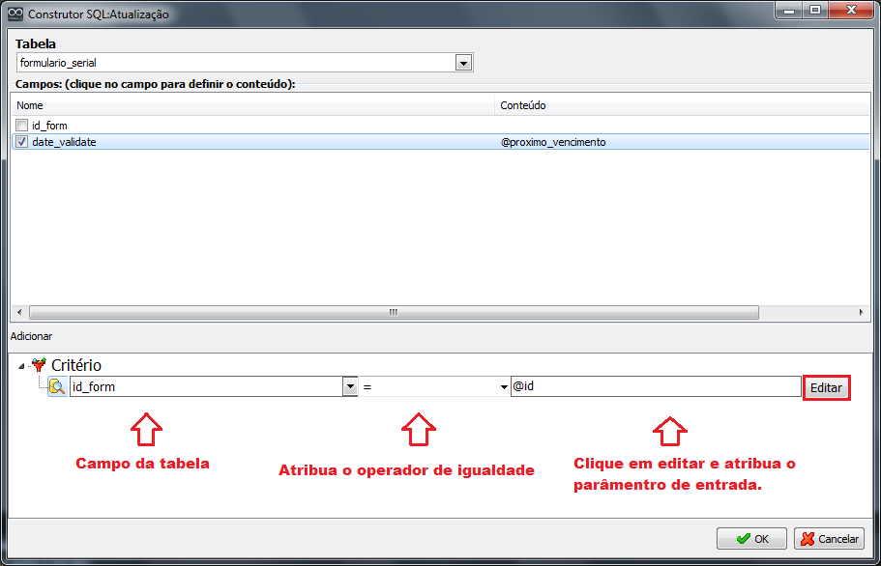Collapse the Critério tree node
The width and height of the screenshot is (881, 566).
coord(21,365)
